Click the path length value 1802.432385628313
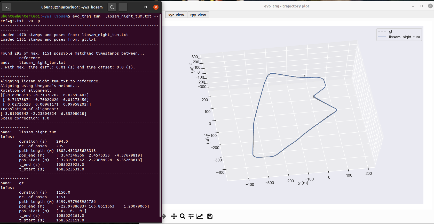Viewport: 434px width, 224px height. point(76,151)
